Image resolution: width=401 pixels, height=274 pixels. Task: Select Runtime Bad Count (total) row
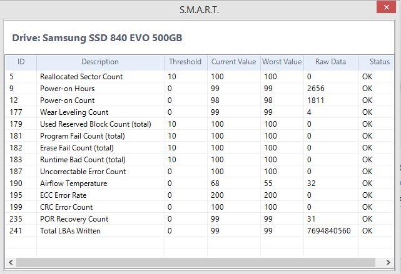tap(200, 160)
